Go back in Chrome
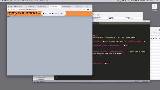Screen dimensions: 160x90 click(x=9, y=10)
